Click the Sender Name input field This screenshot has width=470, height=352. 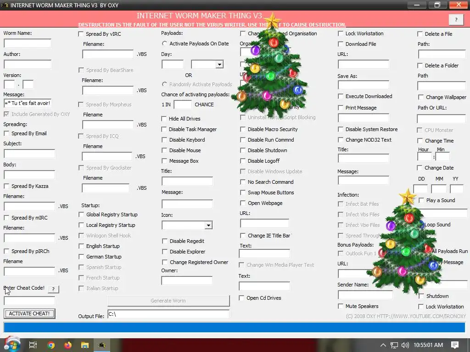[365, 295]
